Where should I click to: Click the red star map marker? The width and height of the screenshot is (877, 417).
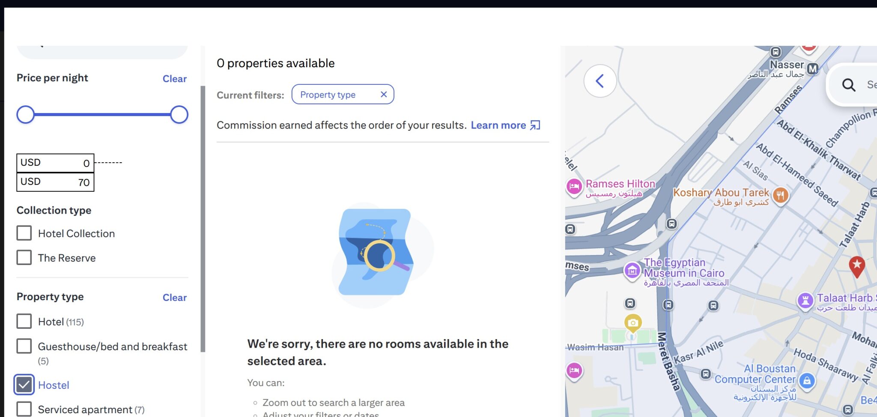(856, 265)
